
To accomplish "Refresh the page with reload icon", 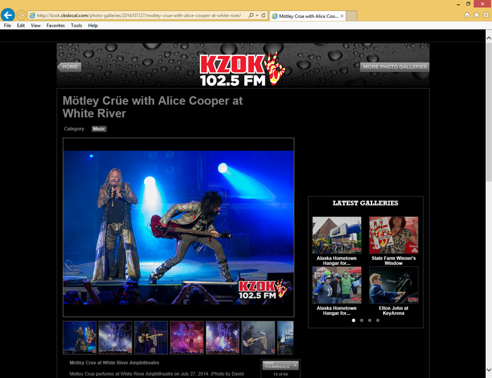I will (264, 15).
